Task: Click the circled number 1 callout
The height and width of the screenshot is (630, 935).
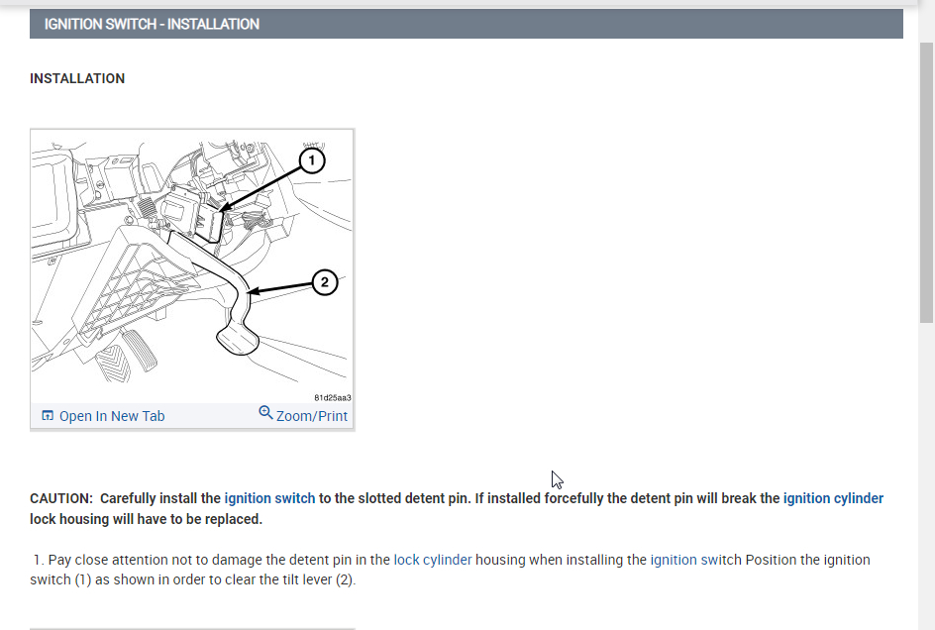Action: tap(311, 158)
